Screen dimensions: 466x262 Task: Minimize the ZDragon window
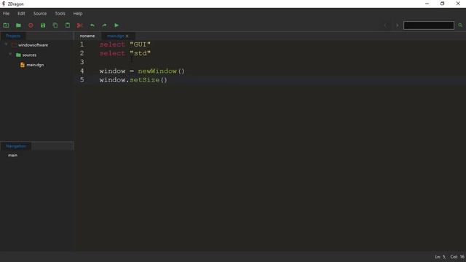click(x=427, y=4)
